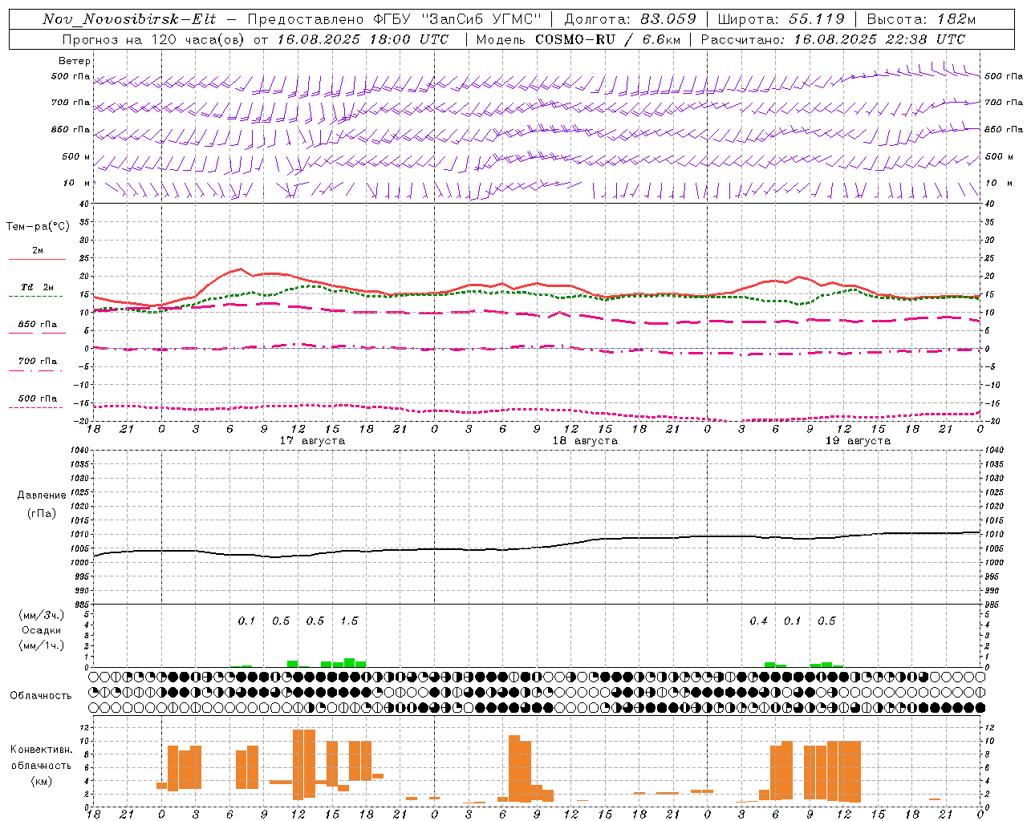The width and height of the screenshot is (1027, 821).
Task: Click the (мм/1ч.) hourly precipitation label
Action: tap(42, 645)
